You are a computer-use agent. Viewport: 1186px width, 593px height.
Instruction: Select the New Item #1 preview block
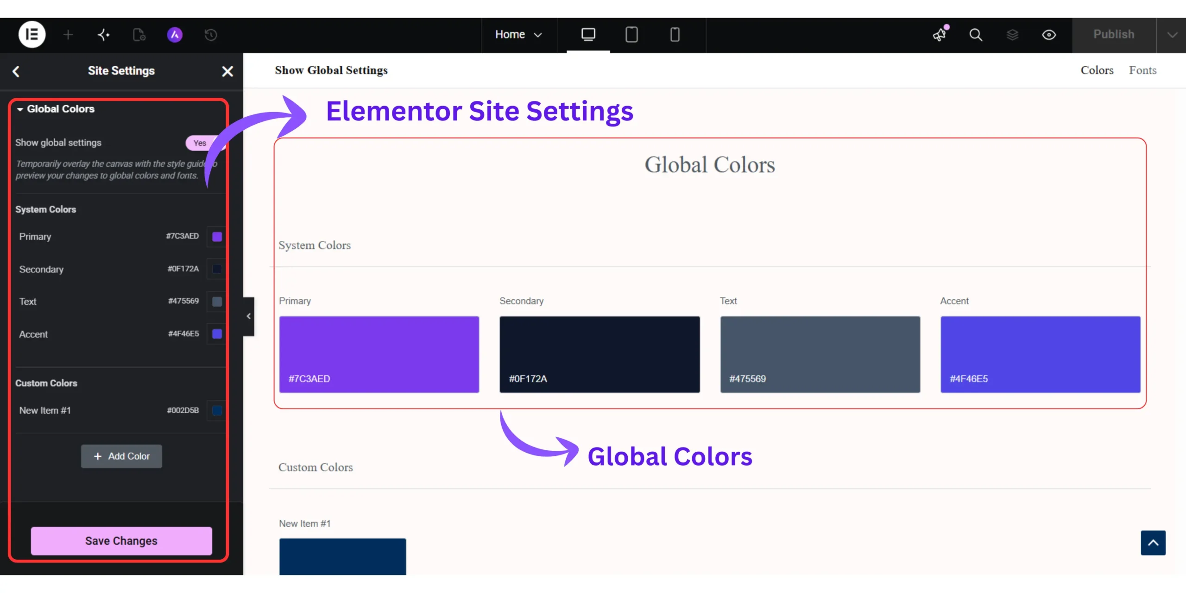point(342,556)
